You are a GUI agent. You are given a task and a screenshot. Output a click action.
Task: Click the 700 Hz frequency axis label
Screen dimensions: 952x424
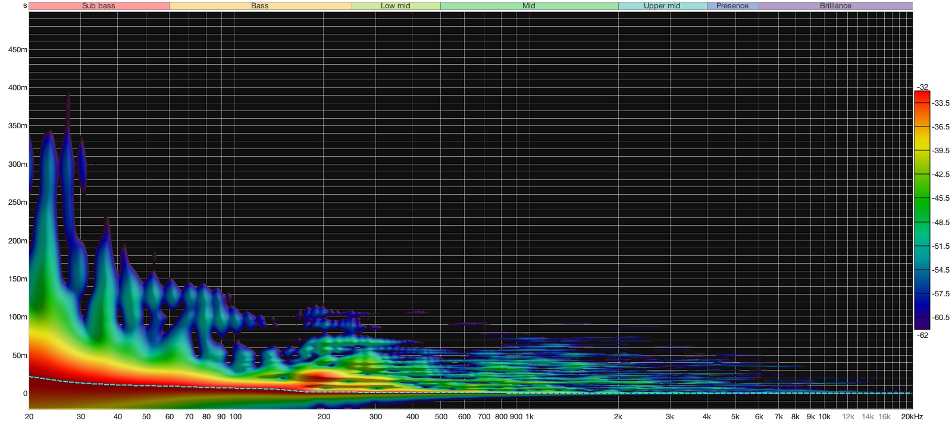[484, 416]
